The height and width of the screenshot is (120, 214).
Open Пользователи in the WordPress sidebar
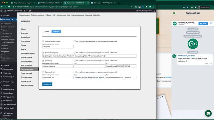[x=9, y=89]
